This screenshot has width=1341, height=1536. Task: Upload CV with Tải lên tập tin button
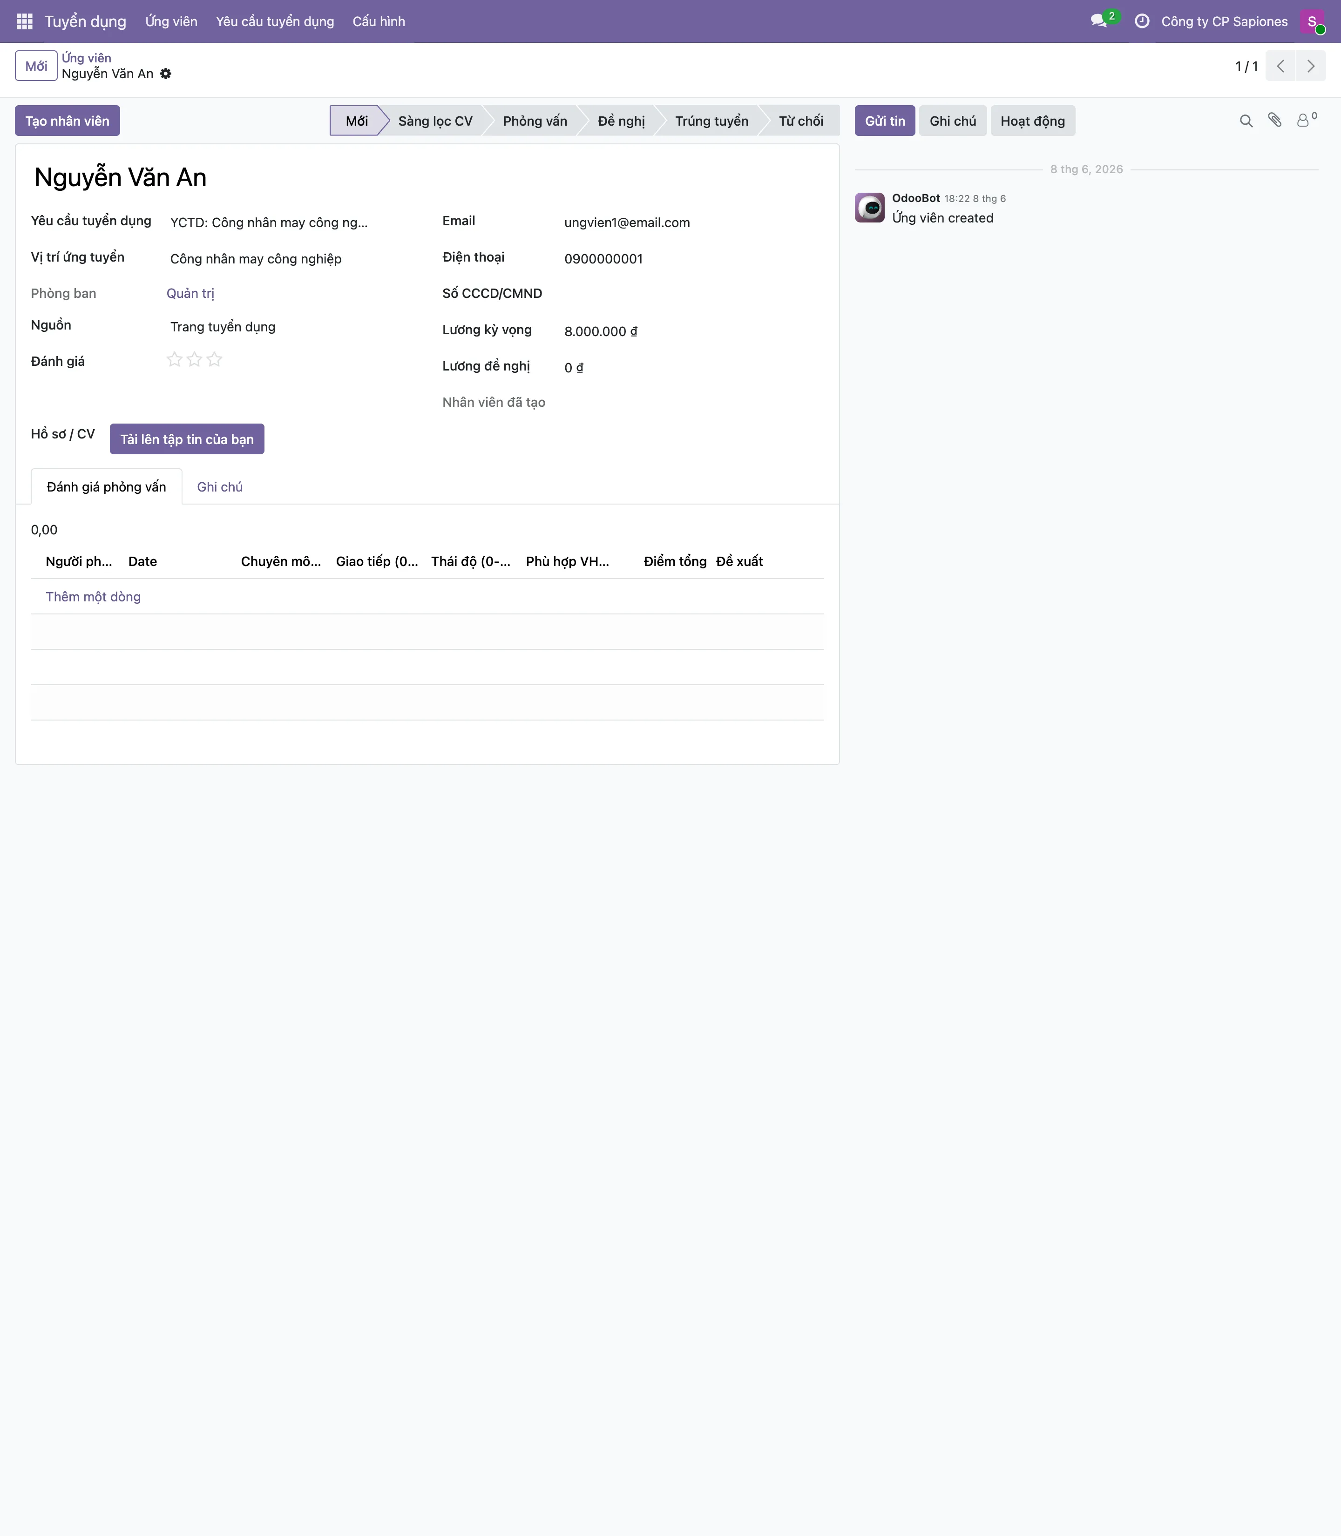pyautogui.click(x=187, y=439)
